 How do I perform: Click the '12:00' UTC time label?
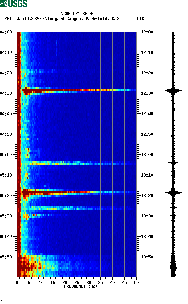[147, 32]
